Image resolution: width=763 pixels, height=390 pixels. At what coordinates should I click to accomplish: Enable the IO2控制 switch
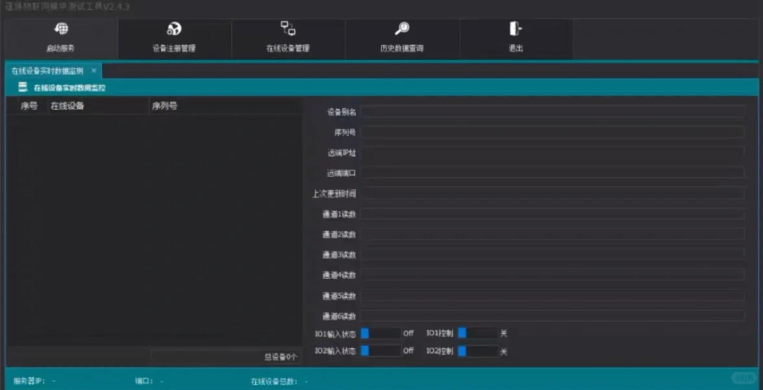click(x=477, y=351)
